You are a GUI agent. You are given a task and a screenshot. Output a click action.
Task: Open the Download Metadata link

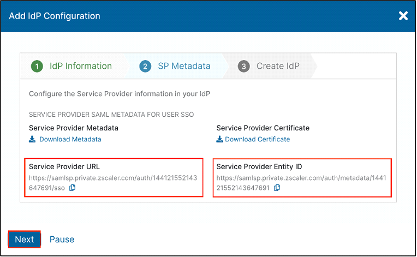70,139
